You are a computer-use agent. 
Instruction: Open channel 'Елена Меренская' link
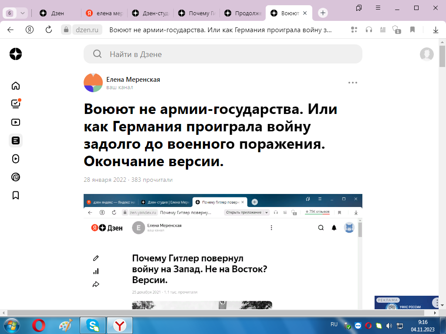point(133,80)
